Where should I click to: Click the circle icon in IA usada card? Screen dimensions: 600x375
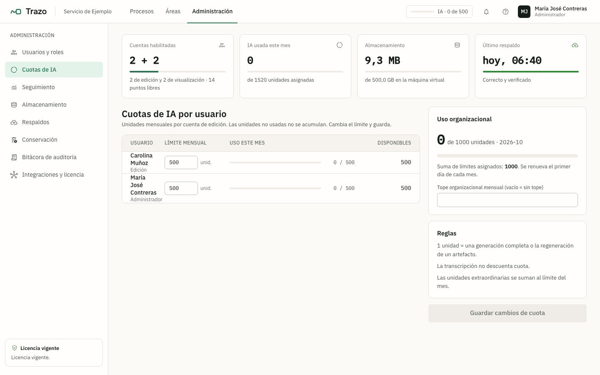[x=340, y=45]
